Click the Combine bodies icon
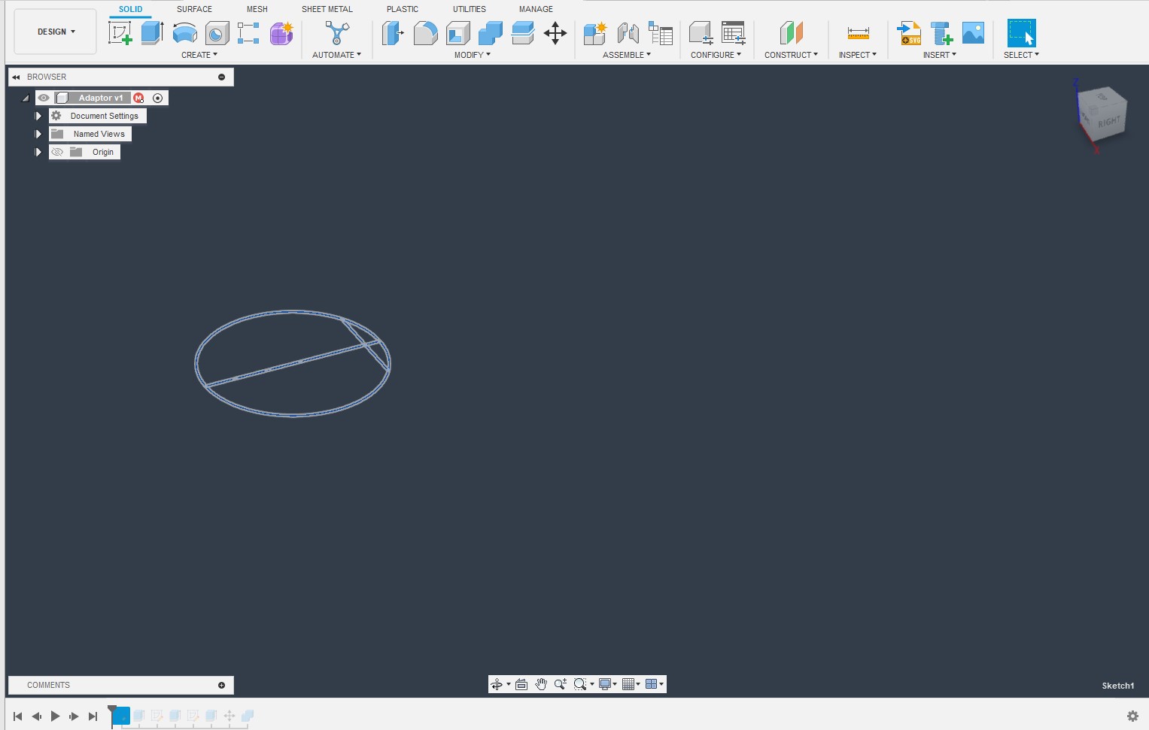 point(491,33)
